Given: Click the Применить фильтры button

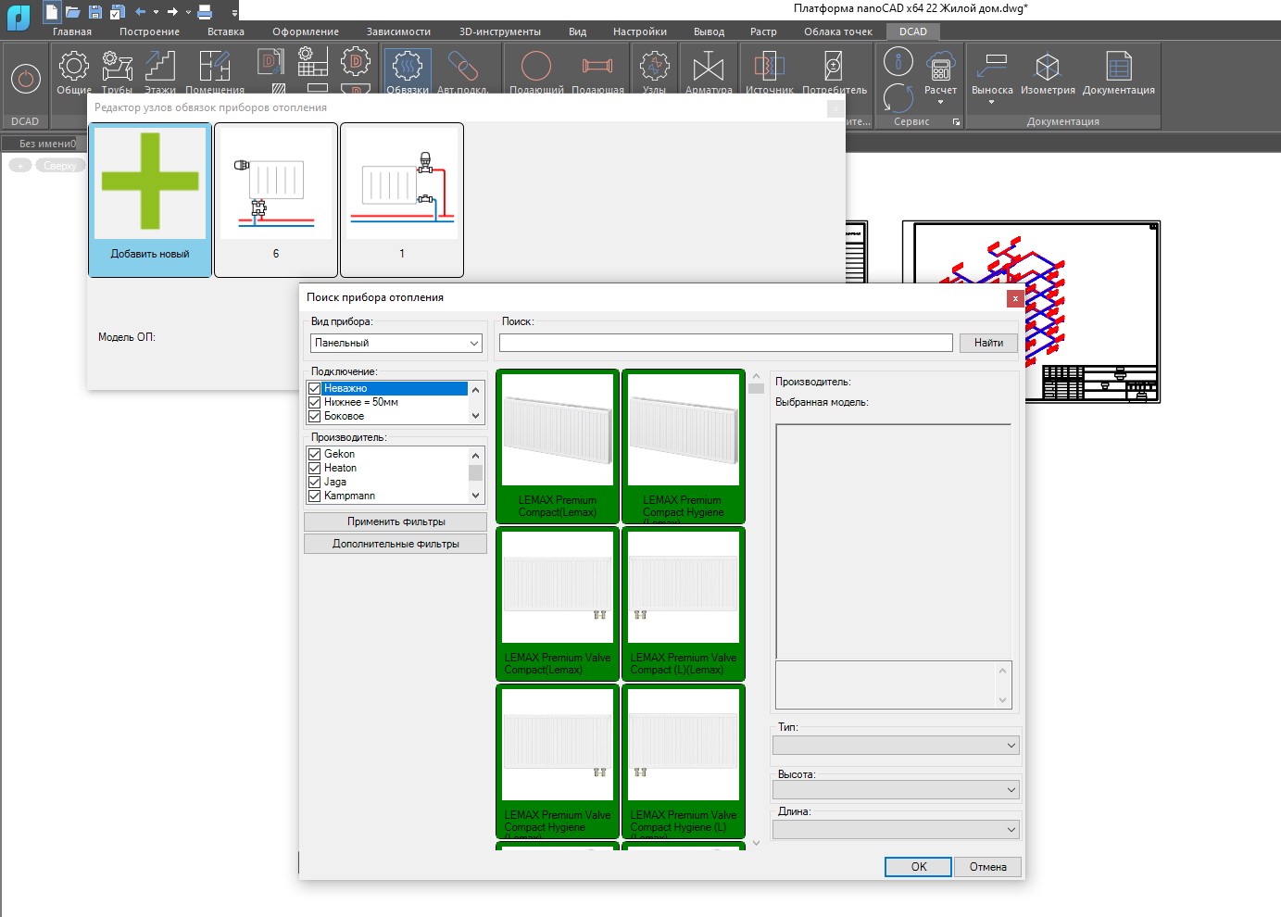Looking at the screenshot, I should pos(396,521).
